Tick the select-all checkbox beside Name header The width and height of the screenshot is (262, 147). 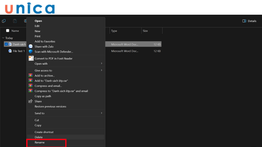8,31
